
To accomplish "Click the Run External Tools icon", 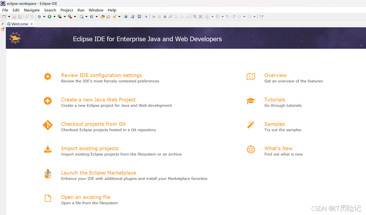I will (x=70, y=17).
